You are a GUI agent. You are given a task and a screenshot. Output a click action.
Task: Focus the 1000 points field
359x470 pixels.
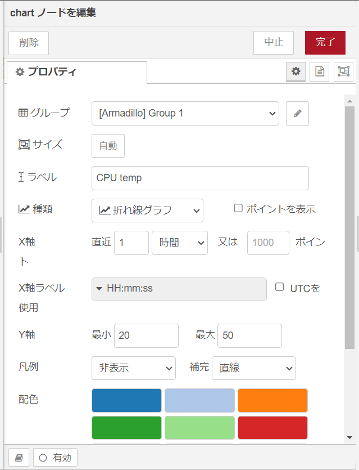click(268, 243)
